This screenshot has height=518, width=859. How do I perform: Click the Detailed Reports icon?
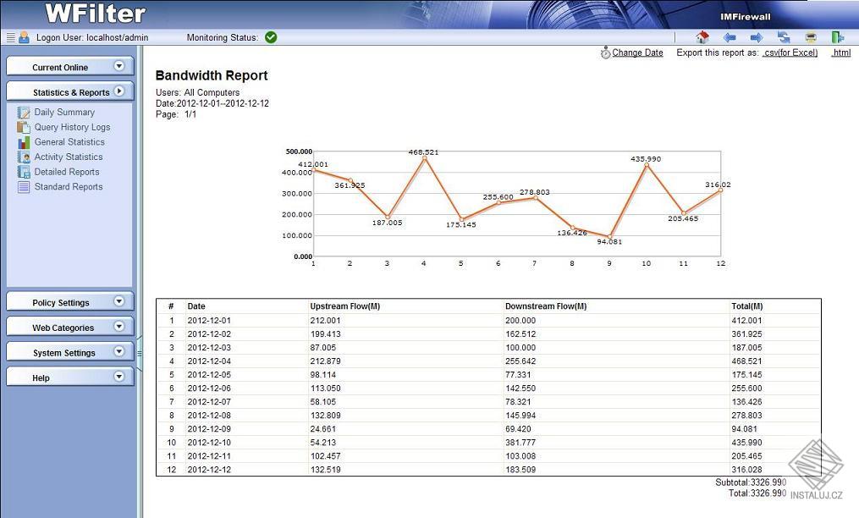(x=24, y=172)
